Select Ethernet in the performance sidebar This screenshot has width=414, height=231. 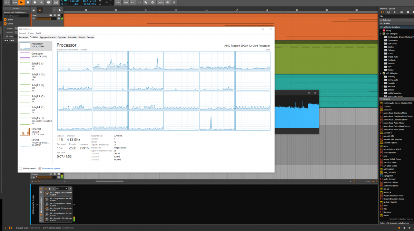(36, 131)
